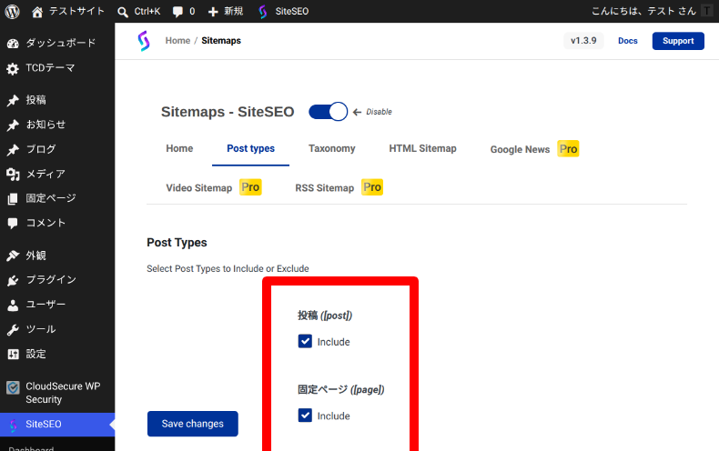Open the RSS Sitemap Pro tab
719x451 pixels.
339,187
